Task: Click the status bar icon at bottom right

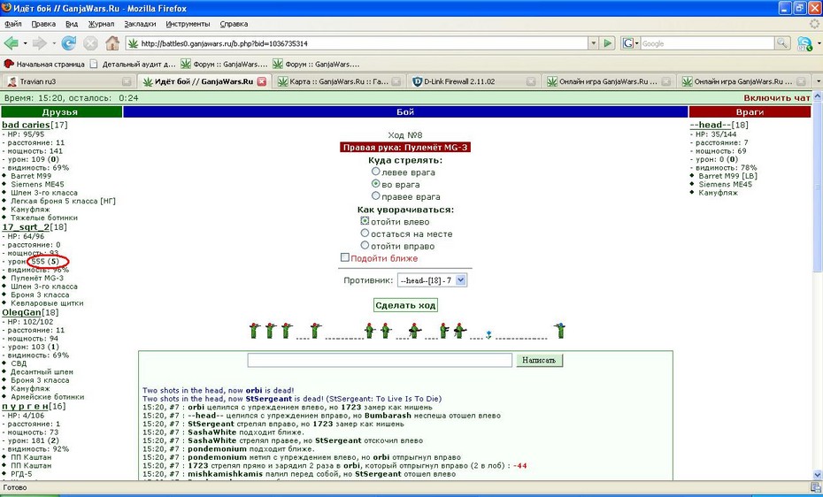Action: 815,487
